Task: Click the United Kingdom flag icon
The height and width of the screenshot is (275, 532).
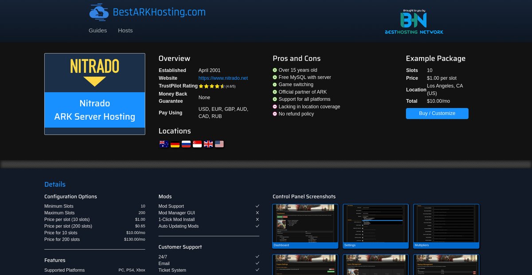Action: [x=208, y=144]
